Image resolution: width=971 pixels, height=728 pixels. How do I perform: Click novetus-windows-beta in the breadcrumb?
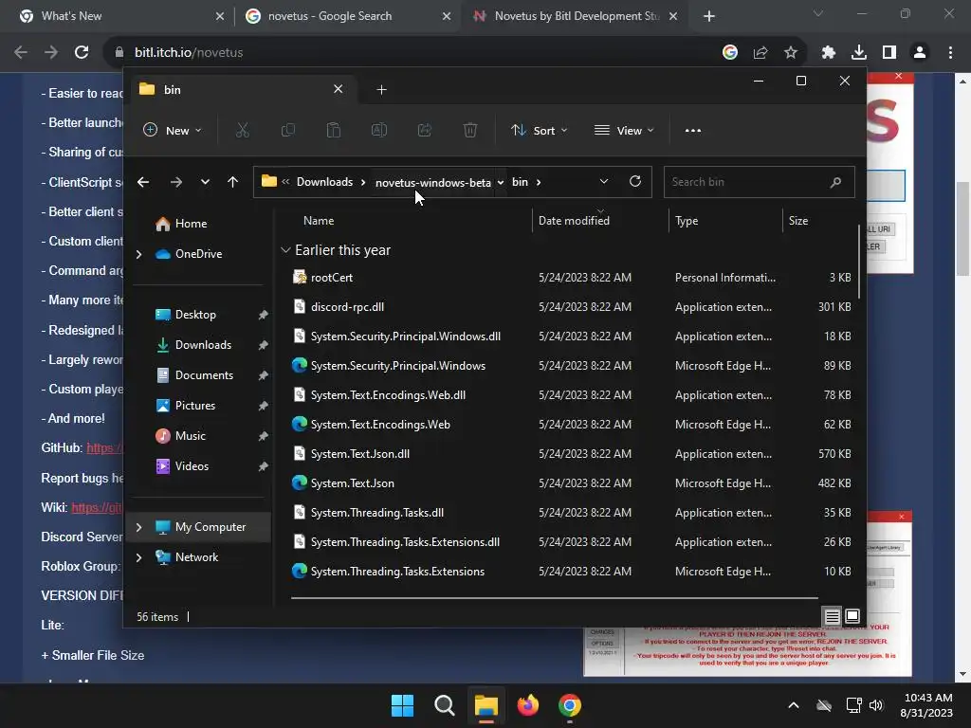point(432,183)
